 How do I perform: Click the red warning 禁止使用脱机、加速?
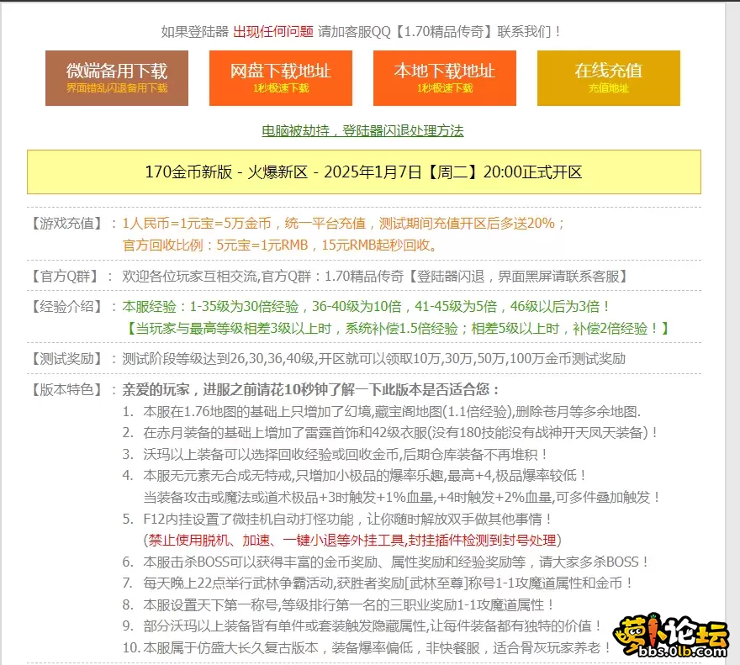point(352,541)
